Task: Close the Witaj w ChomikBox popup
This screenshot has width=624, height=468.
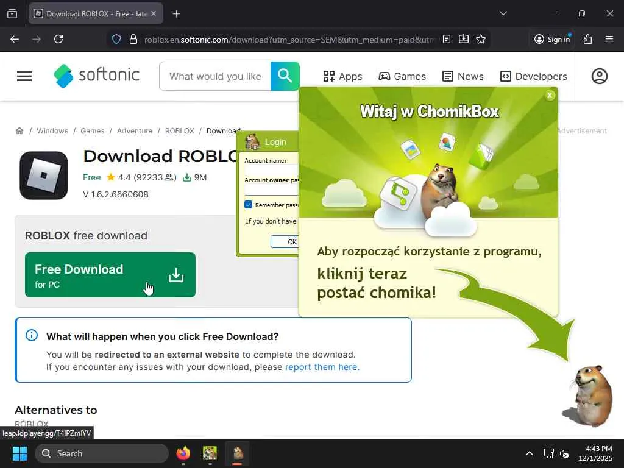Action: point(550,95)
